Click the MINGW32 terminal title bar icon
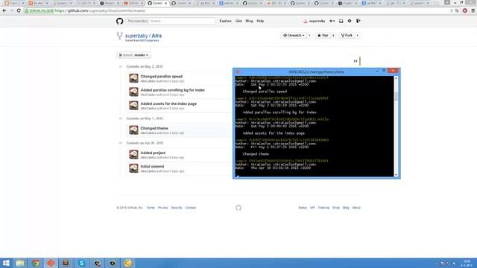Image resolution: width=477 pixels, height=268 pixels. tap(237, 71)
